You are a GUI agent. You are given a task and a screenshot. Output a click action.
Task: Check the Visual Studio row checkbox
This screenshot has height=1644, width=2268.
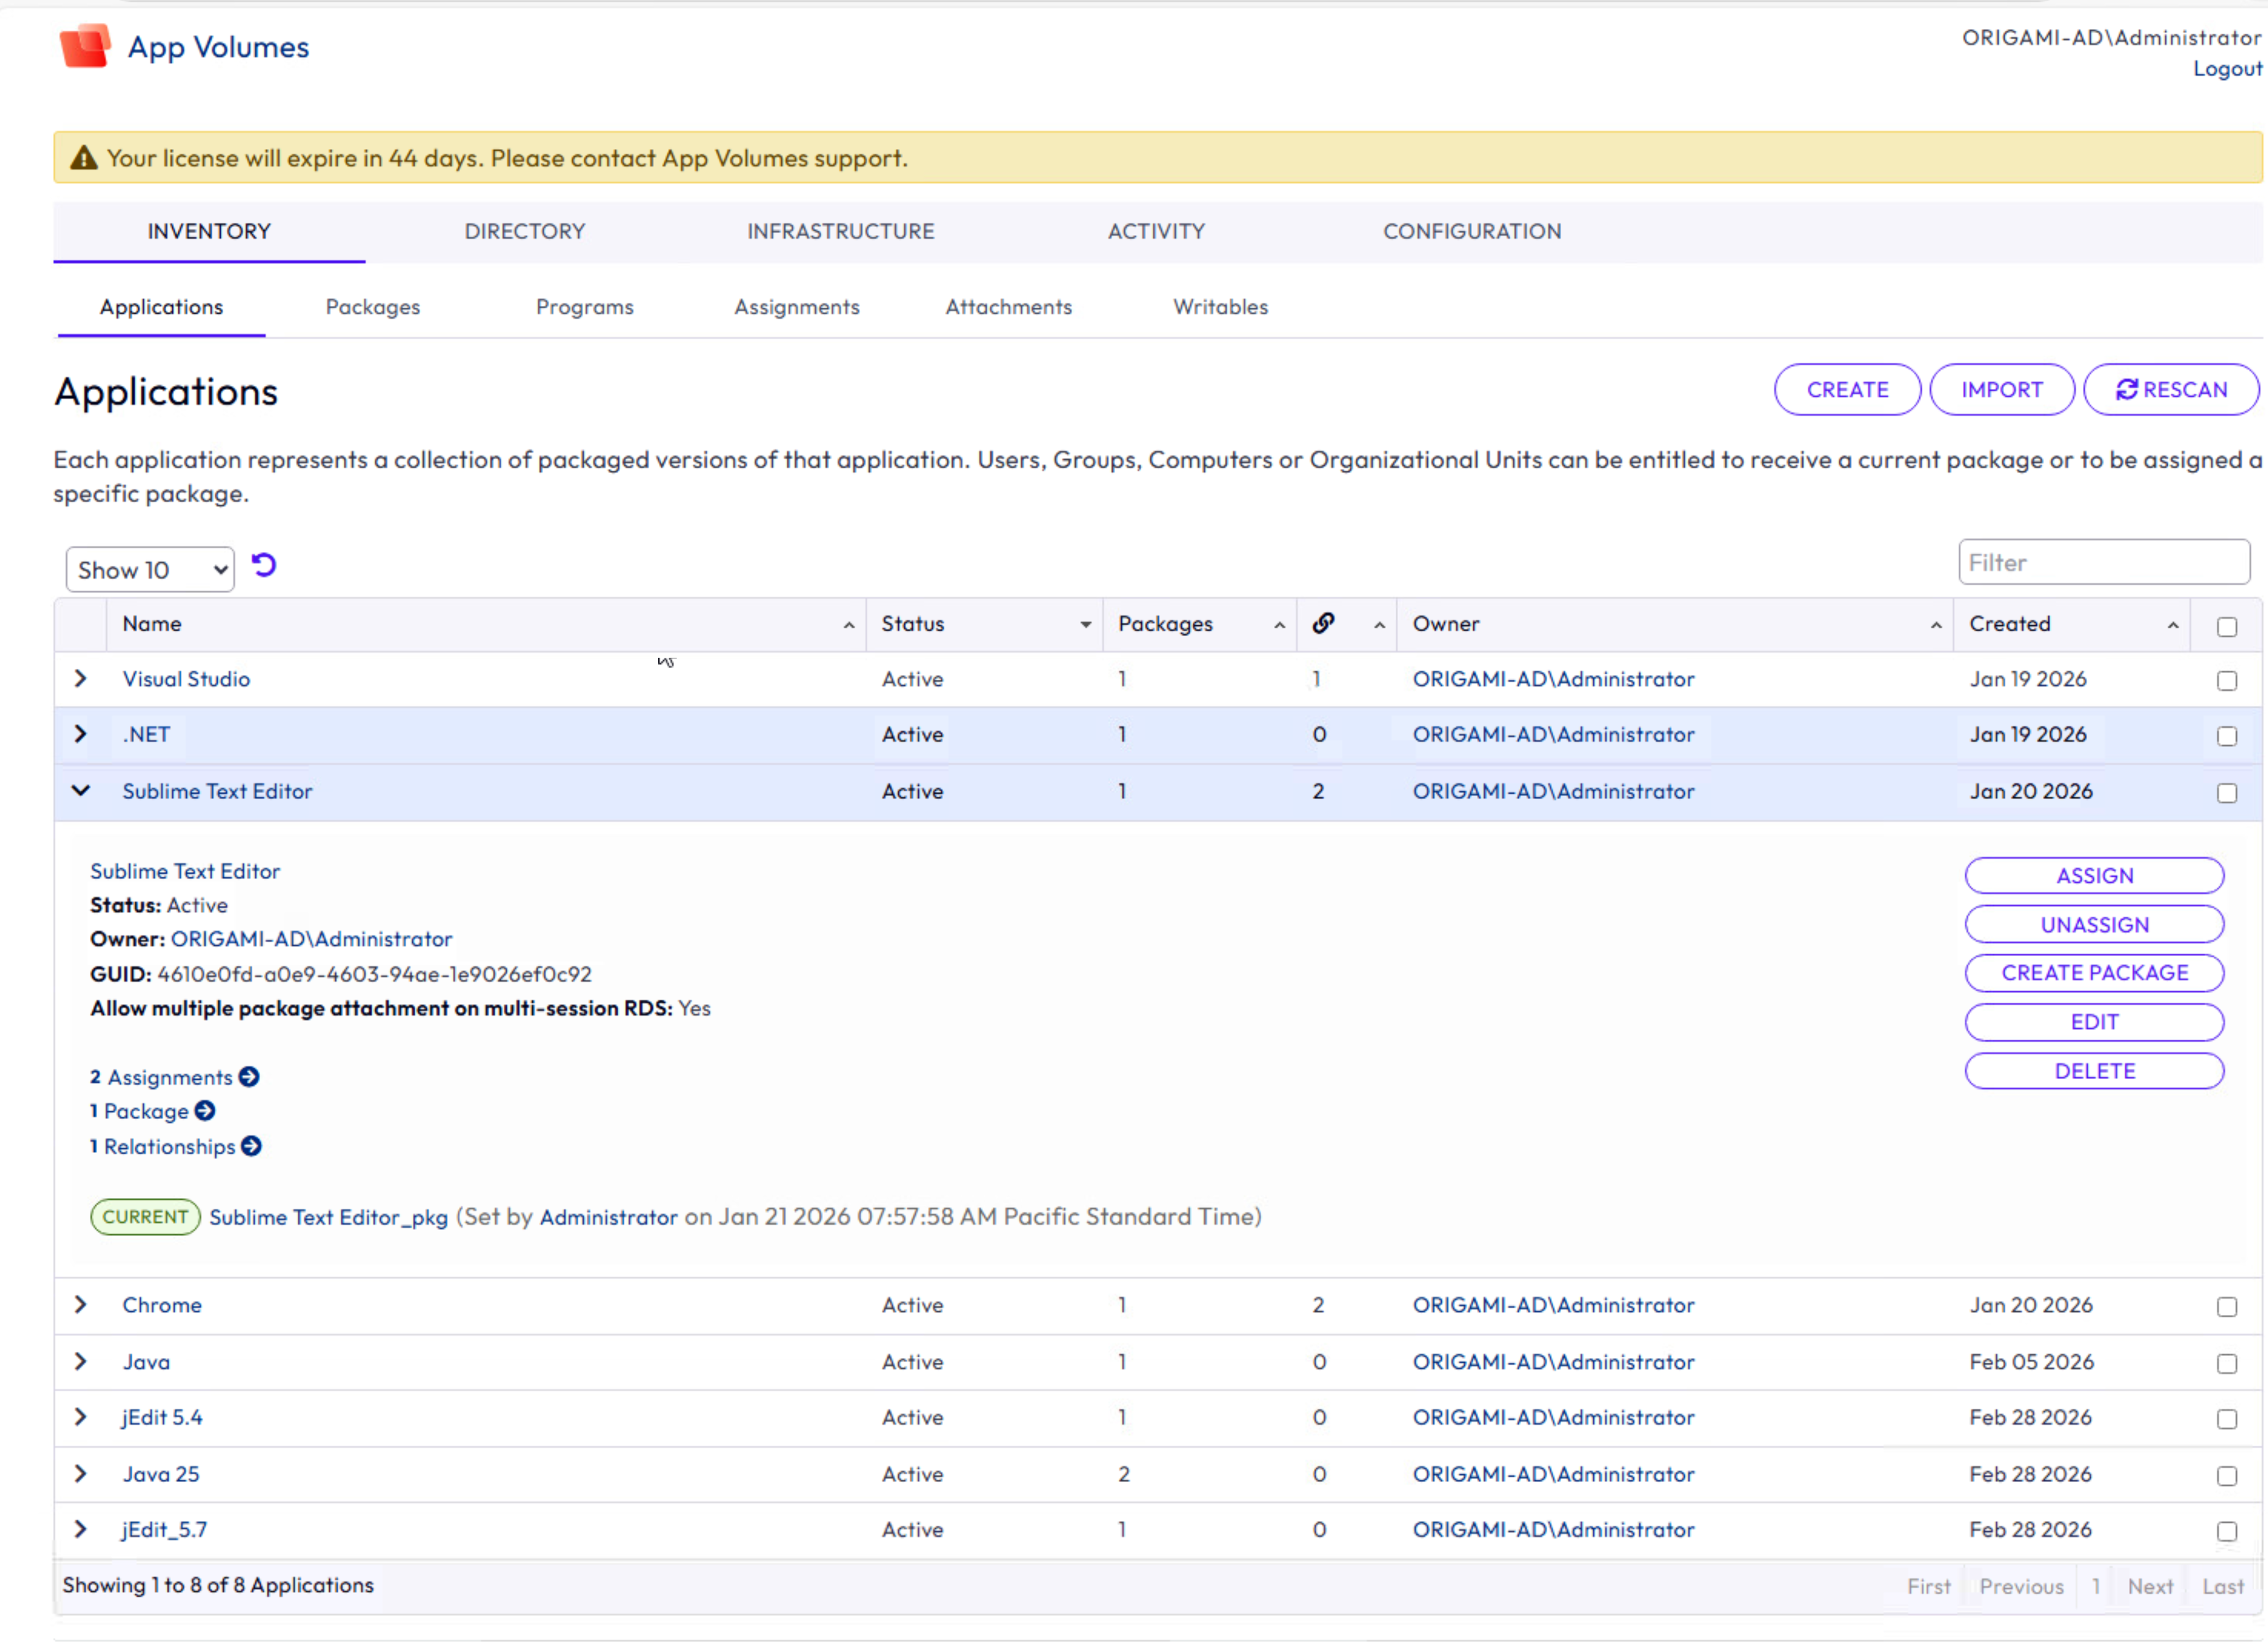click(x=2227, y=681)
